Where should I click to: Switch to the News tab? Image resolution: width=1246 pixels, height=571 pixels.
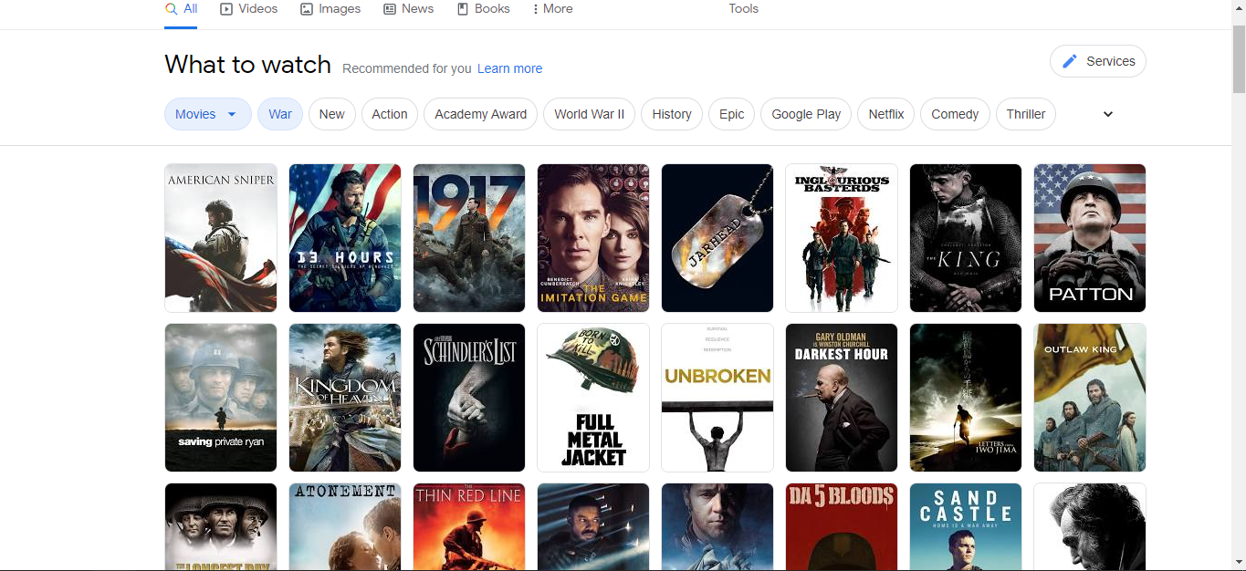click(x=409, y=9)
